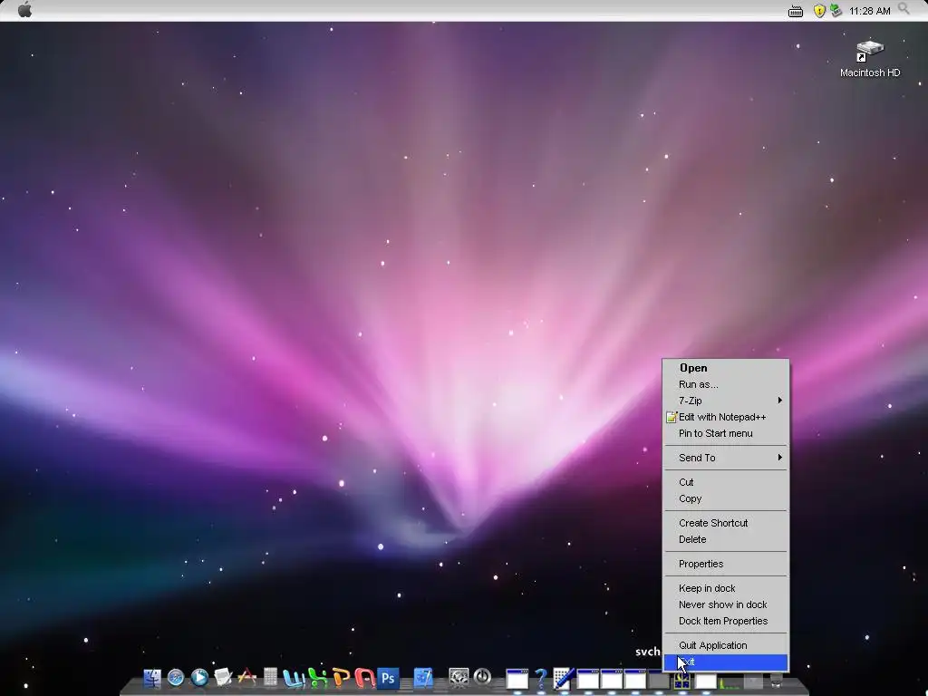Select Keep in dock

coord(726,588)
